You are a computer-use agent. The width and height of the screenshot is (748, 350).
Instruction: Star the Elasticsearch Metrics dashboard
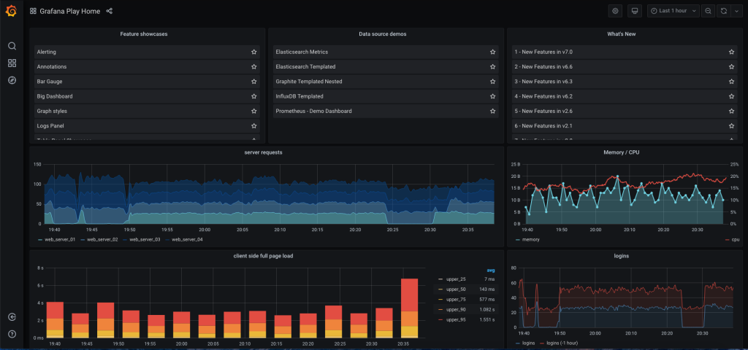(x=492, y=52)
